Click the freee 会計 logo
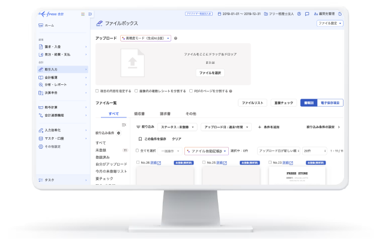Image resolution: width=379 pixels, height=239 pixels. pos(51,14)
